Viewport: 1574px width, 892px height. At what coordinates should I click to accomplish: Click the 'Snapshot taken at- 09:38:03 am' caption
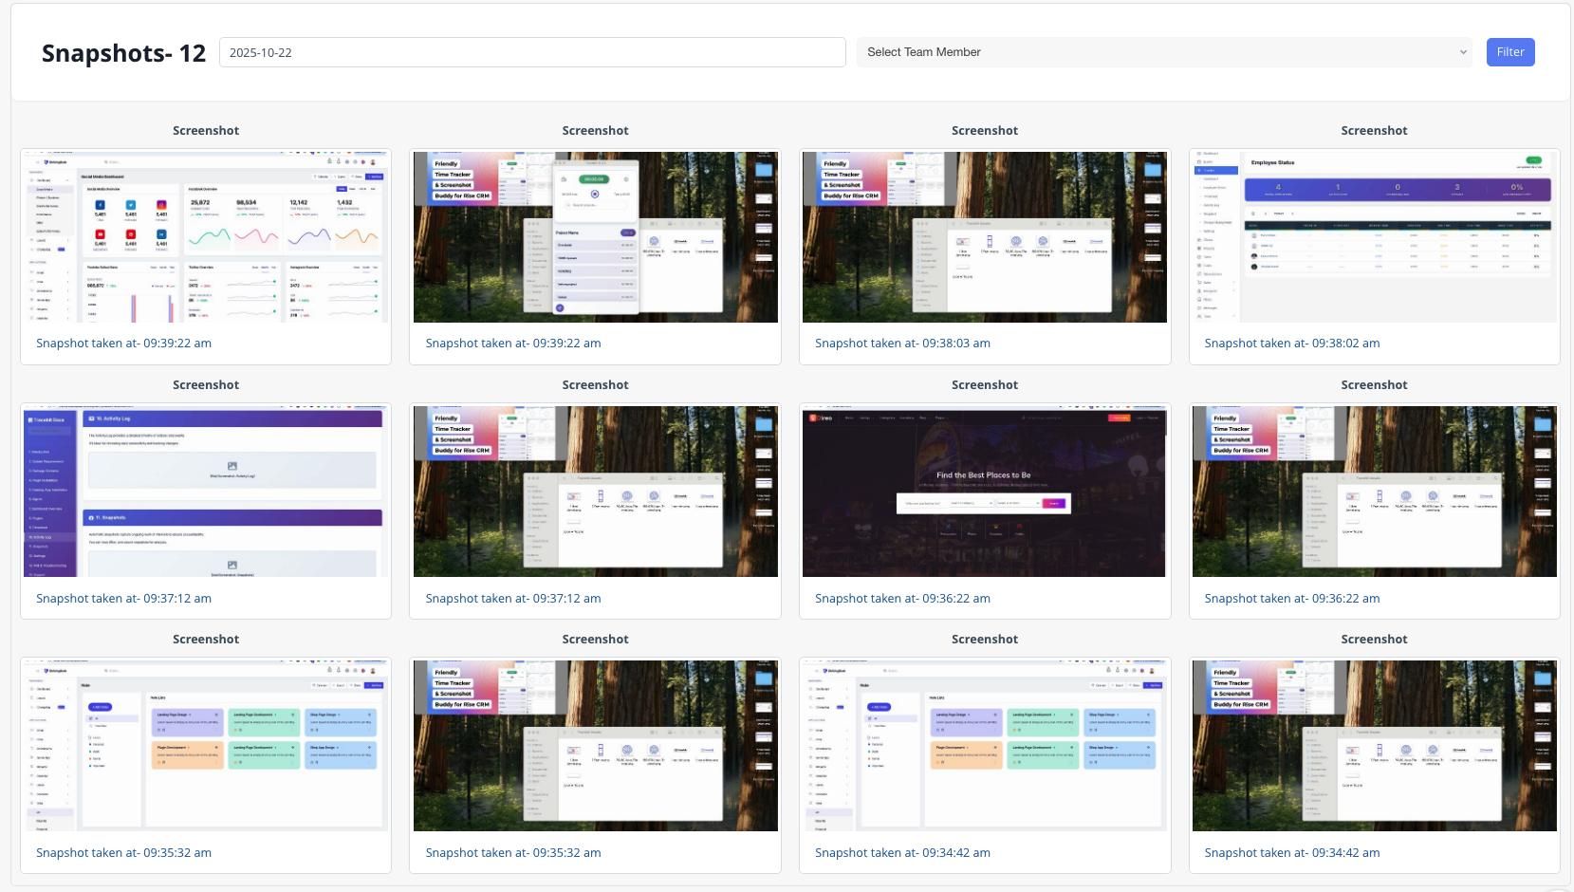click(x=902, y=344)
